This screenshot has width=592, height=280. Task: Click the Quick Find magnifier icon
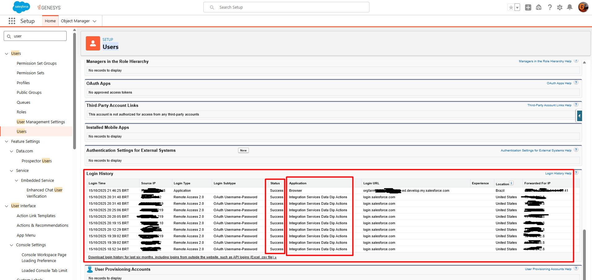pos(9,36)
